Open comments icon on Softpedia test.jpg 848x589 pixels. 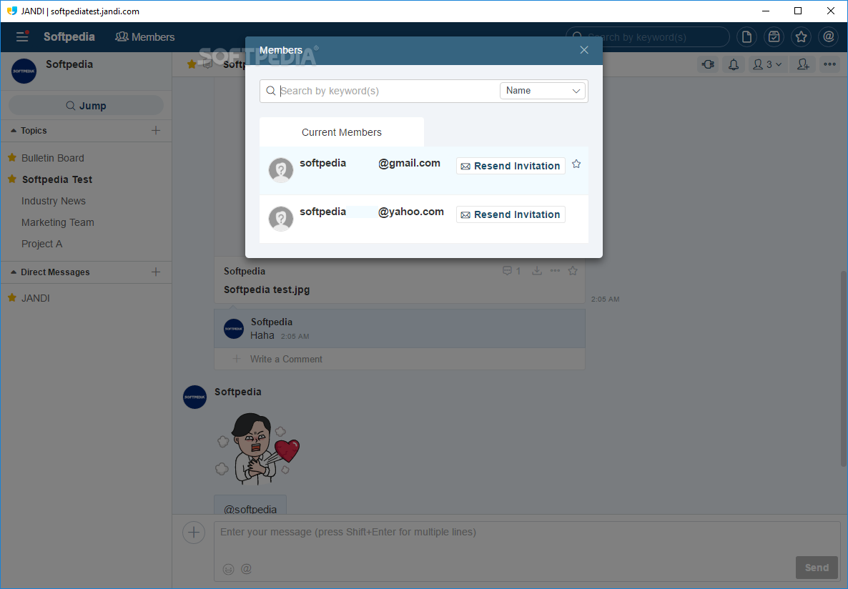tap(512, 271)
